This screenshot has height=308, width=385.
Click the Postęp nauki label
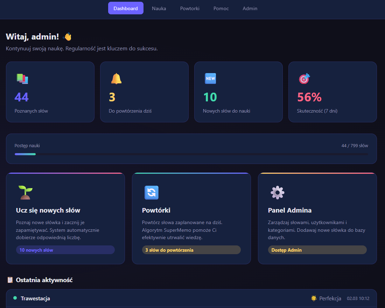click(x=27, y=146)
